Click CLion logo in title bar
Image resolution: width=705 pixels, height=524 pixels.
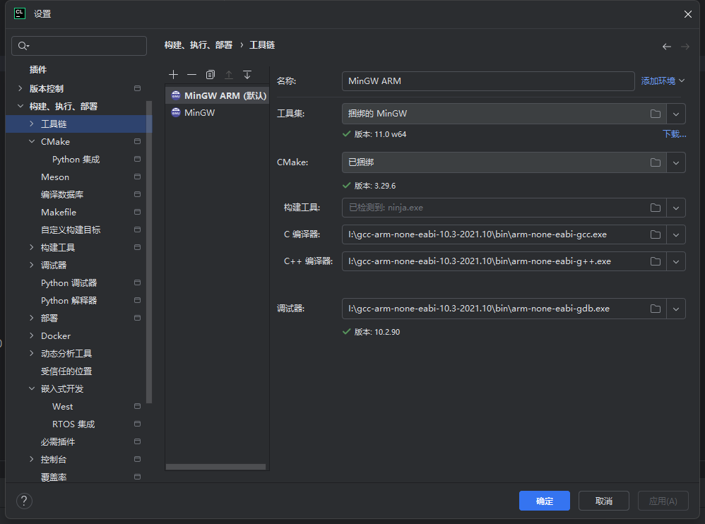[20, 13]
